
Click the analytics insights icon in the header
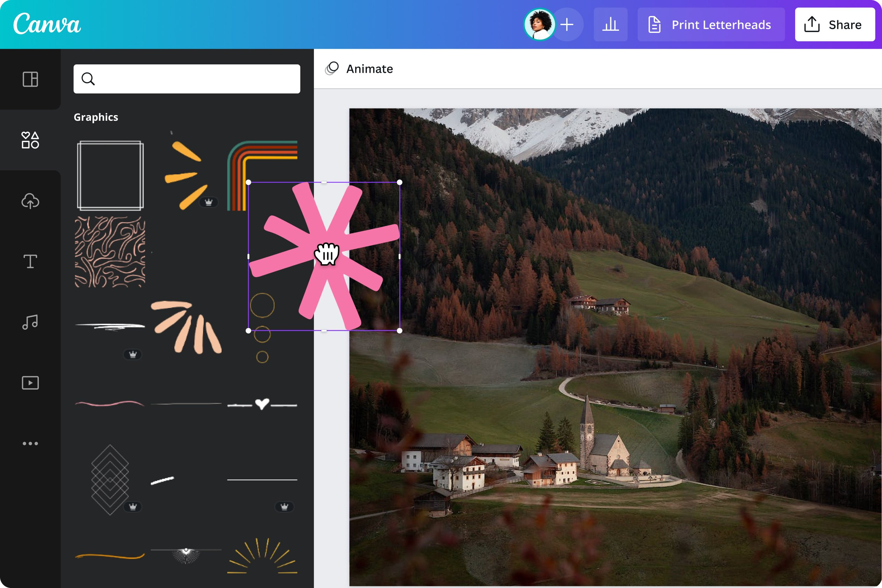610,24
